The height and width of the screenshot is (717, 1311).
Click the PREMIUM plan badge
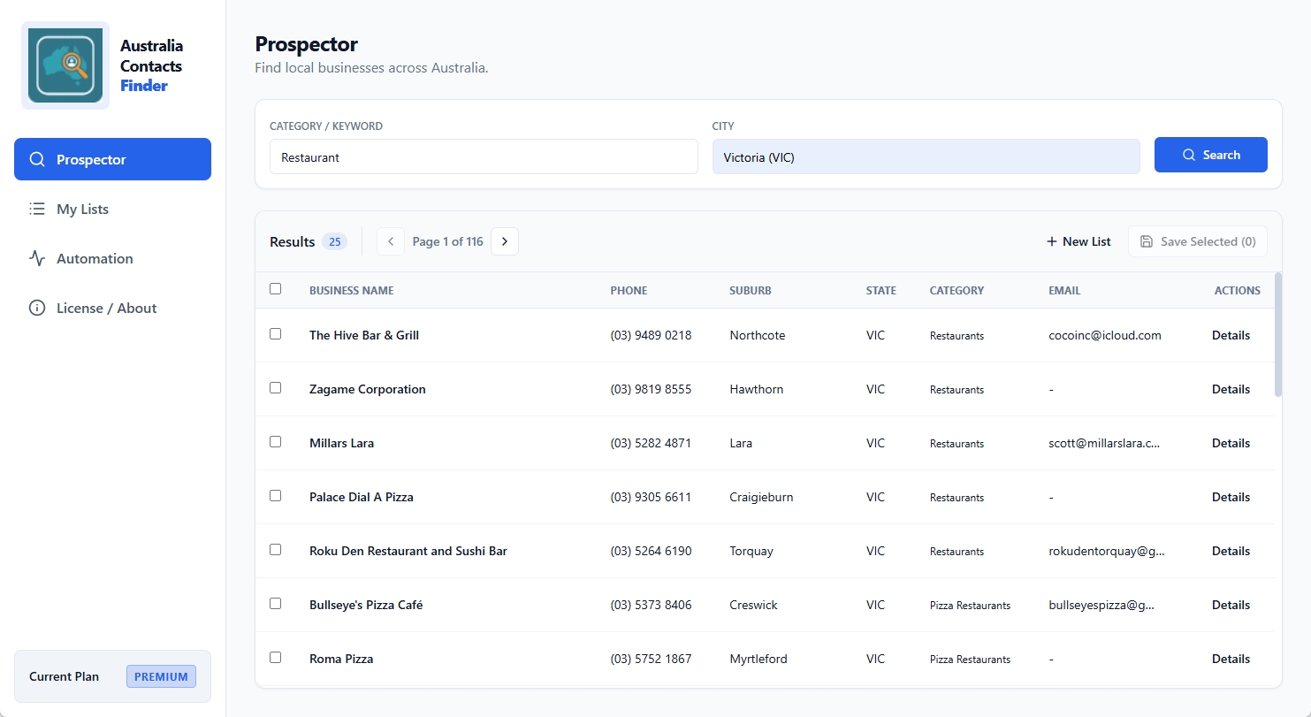coord(161,676)
